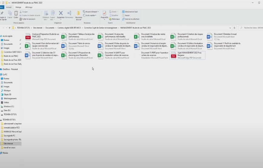The width and height of the screenshot is (263, 168).
Task: Select Ce PC in navigation pane
Action: tap(5, 74)
